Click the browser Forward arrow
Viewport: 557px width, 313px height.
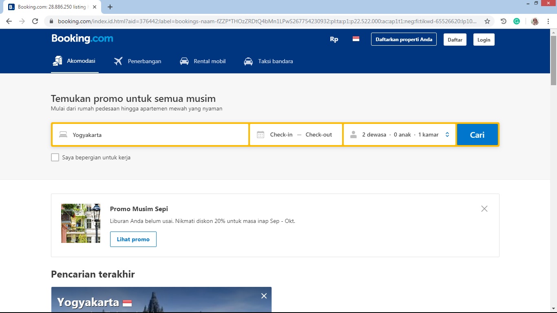(22, 21)
